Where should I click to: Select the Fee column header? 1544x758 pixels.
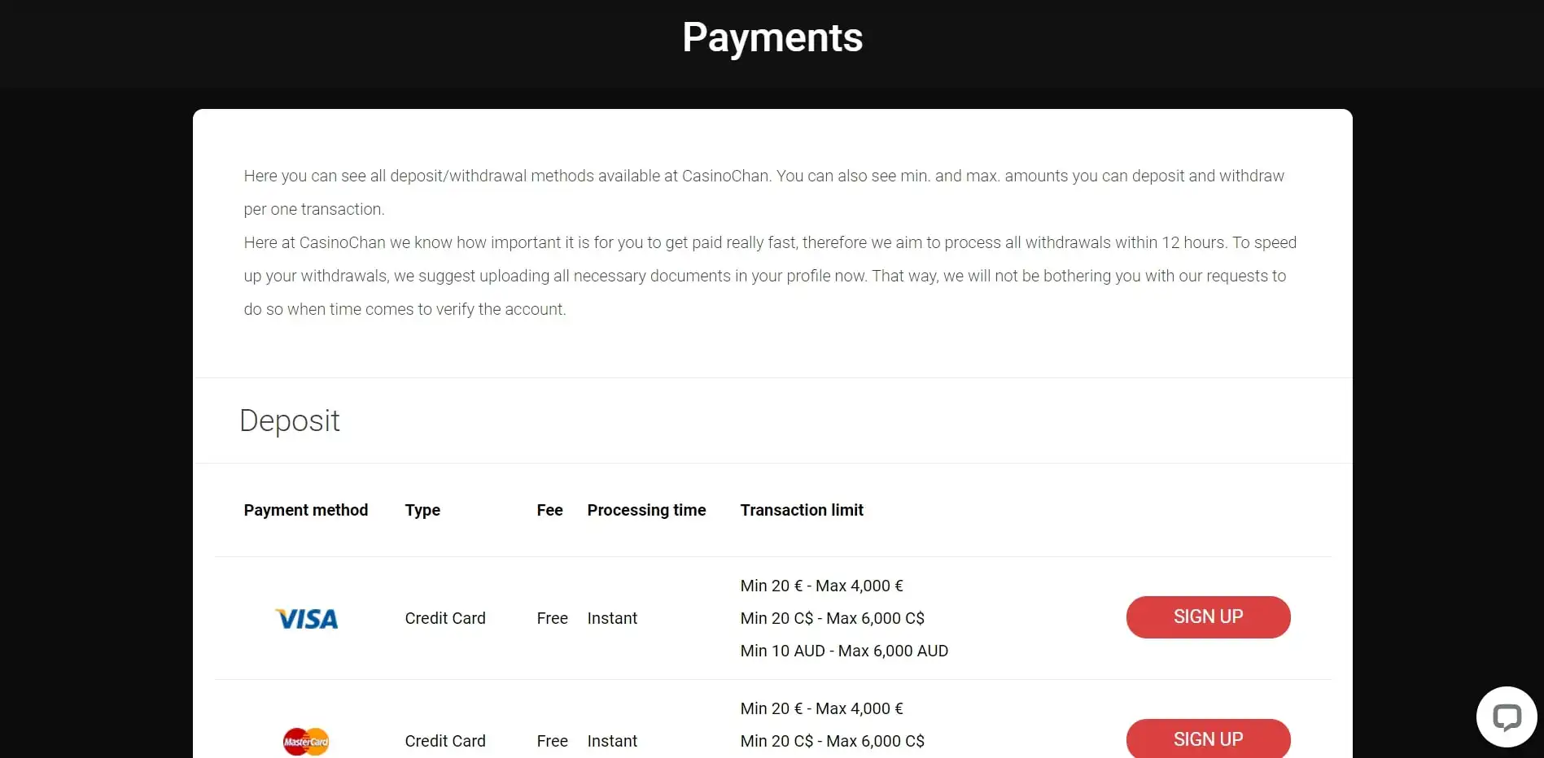click(549, 510)
